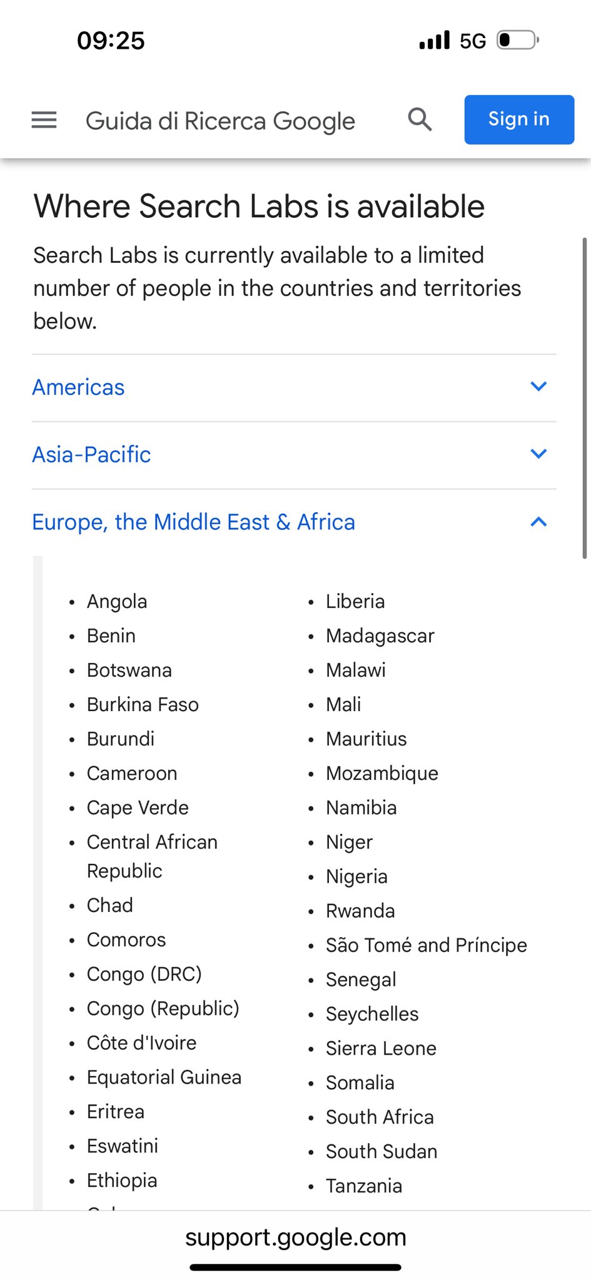Collapse Europe, Middle East & Africa chevron
Viewport: 591px width, 1282px height.
(x=538, y=521)
